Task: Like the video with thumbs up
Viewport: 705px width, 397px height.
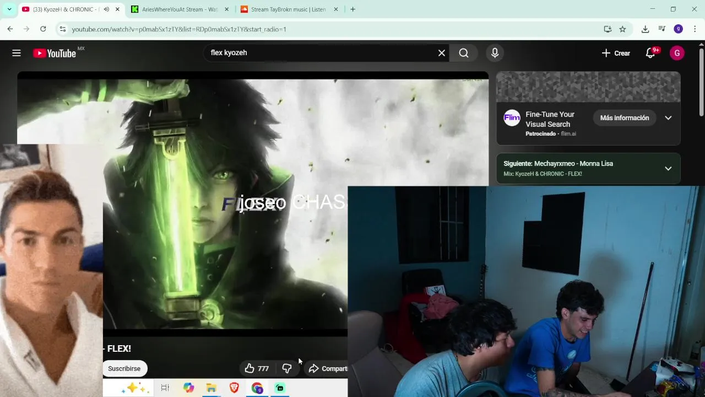Action: pos(257,368)
